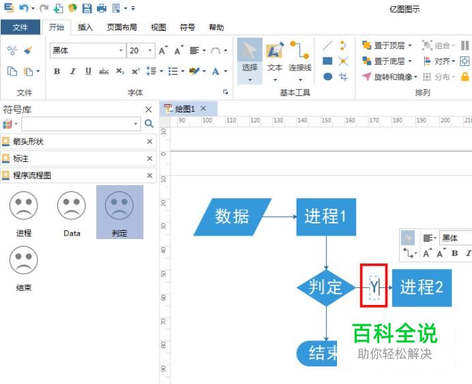Select the 进程 symbol in library

pyautogui.click(x=23, y=214)
